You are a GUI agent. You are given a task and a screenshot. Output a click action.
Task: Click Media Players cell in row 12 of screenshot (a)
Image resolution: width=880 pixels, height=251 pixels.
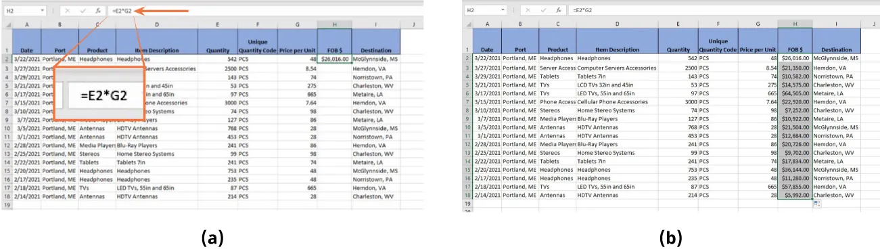[x=97, y=145]
